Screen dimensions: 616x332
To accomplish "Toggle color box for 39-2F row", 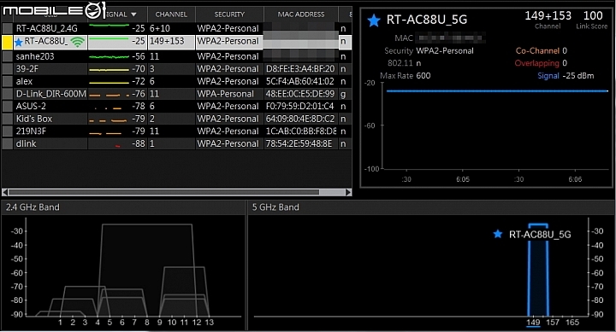I will [8, 69].
